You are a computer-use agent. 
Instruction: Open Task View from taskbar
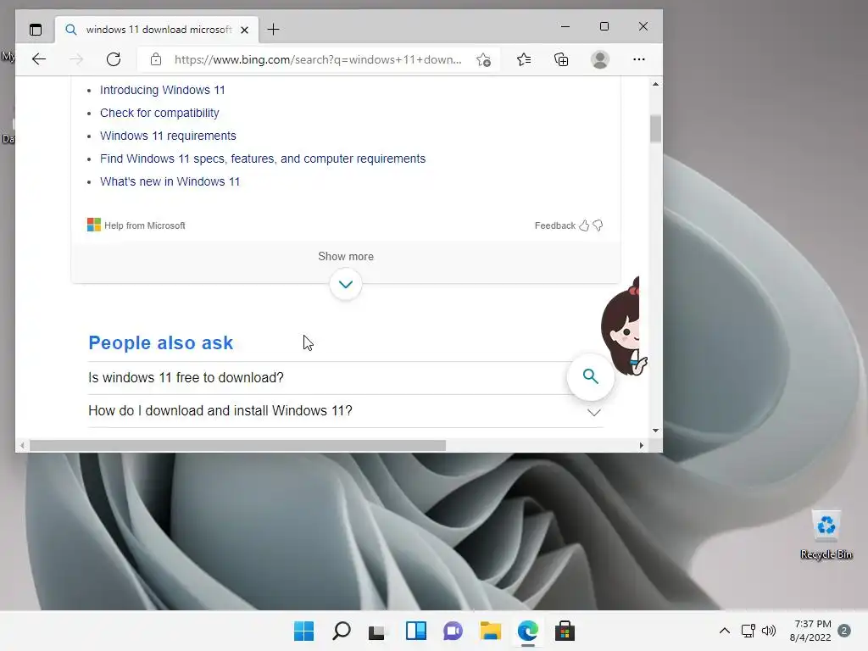[x=377, y=631]
